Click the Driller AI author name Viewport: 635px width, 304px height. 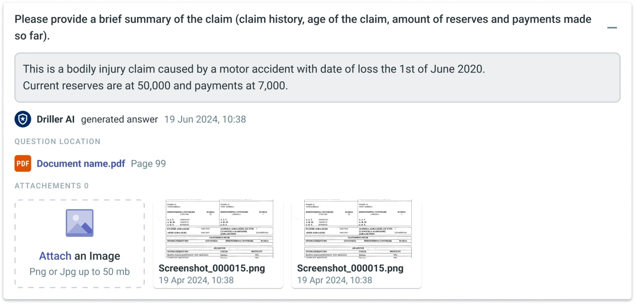pos(56,119)
